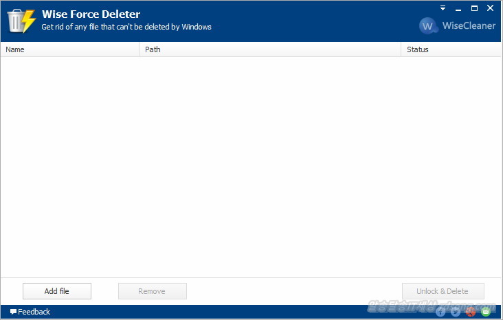Screen dimensions: 503x320
Task: Click the Feedback speech bubble icon
Action: (x=13, y=312)
